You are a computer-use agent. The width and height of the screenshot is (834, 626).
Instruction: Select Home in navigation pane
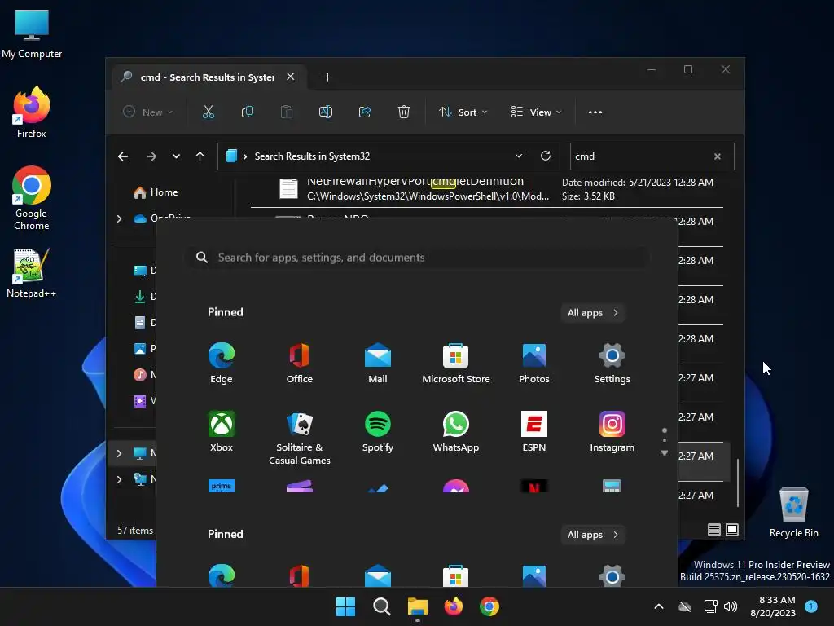[164, 192]
